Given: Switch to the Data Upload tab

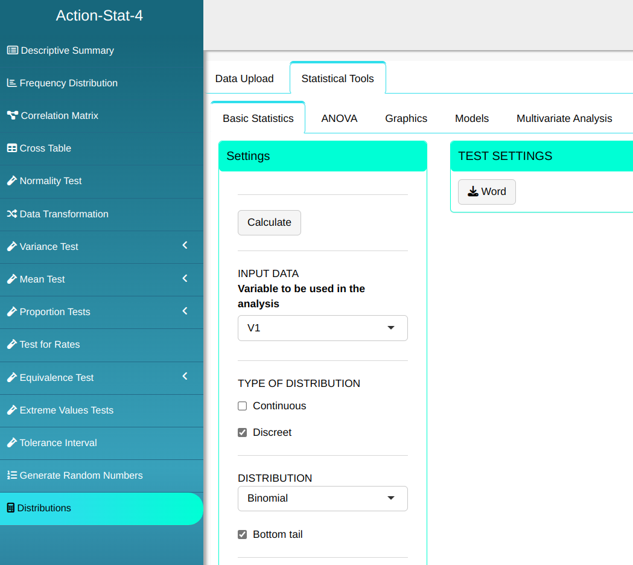Looking at the screenshot, I should pos(244,79).
